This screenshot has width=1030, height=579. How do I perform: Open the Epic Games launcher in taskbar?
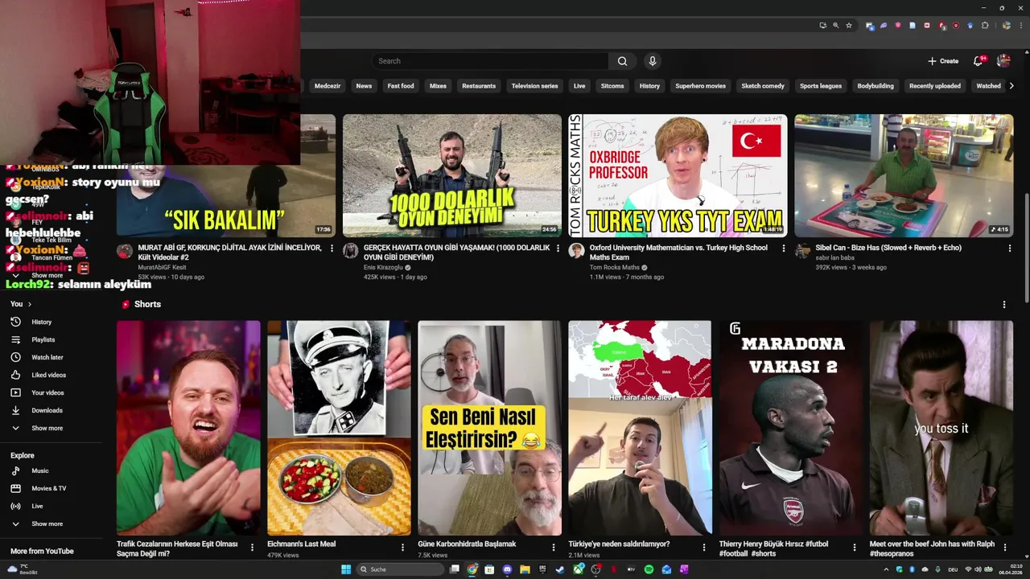pos(542,569)
